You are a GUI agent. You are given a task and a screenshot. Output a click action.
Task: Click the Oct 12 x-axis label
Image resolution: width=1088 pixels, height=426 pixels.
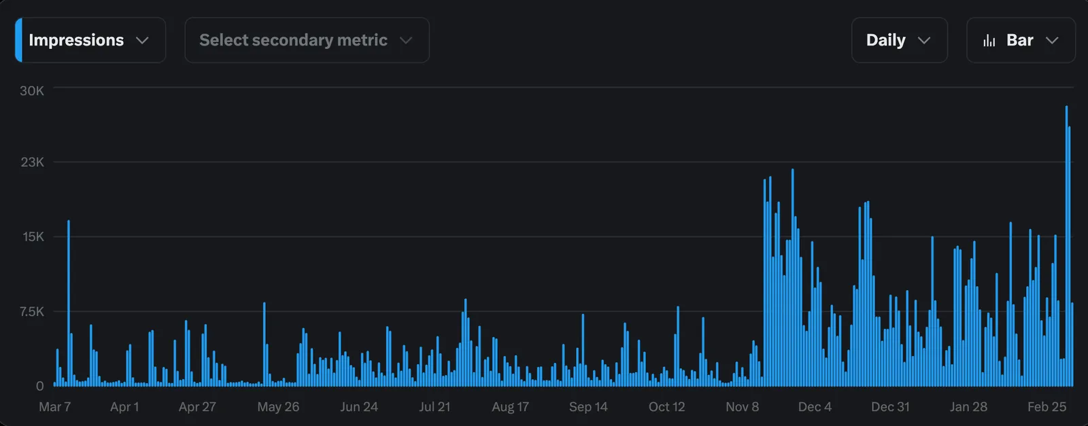click(666, 406)
